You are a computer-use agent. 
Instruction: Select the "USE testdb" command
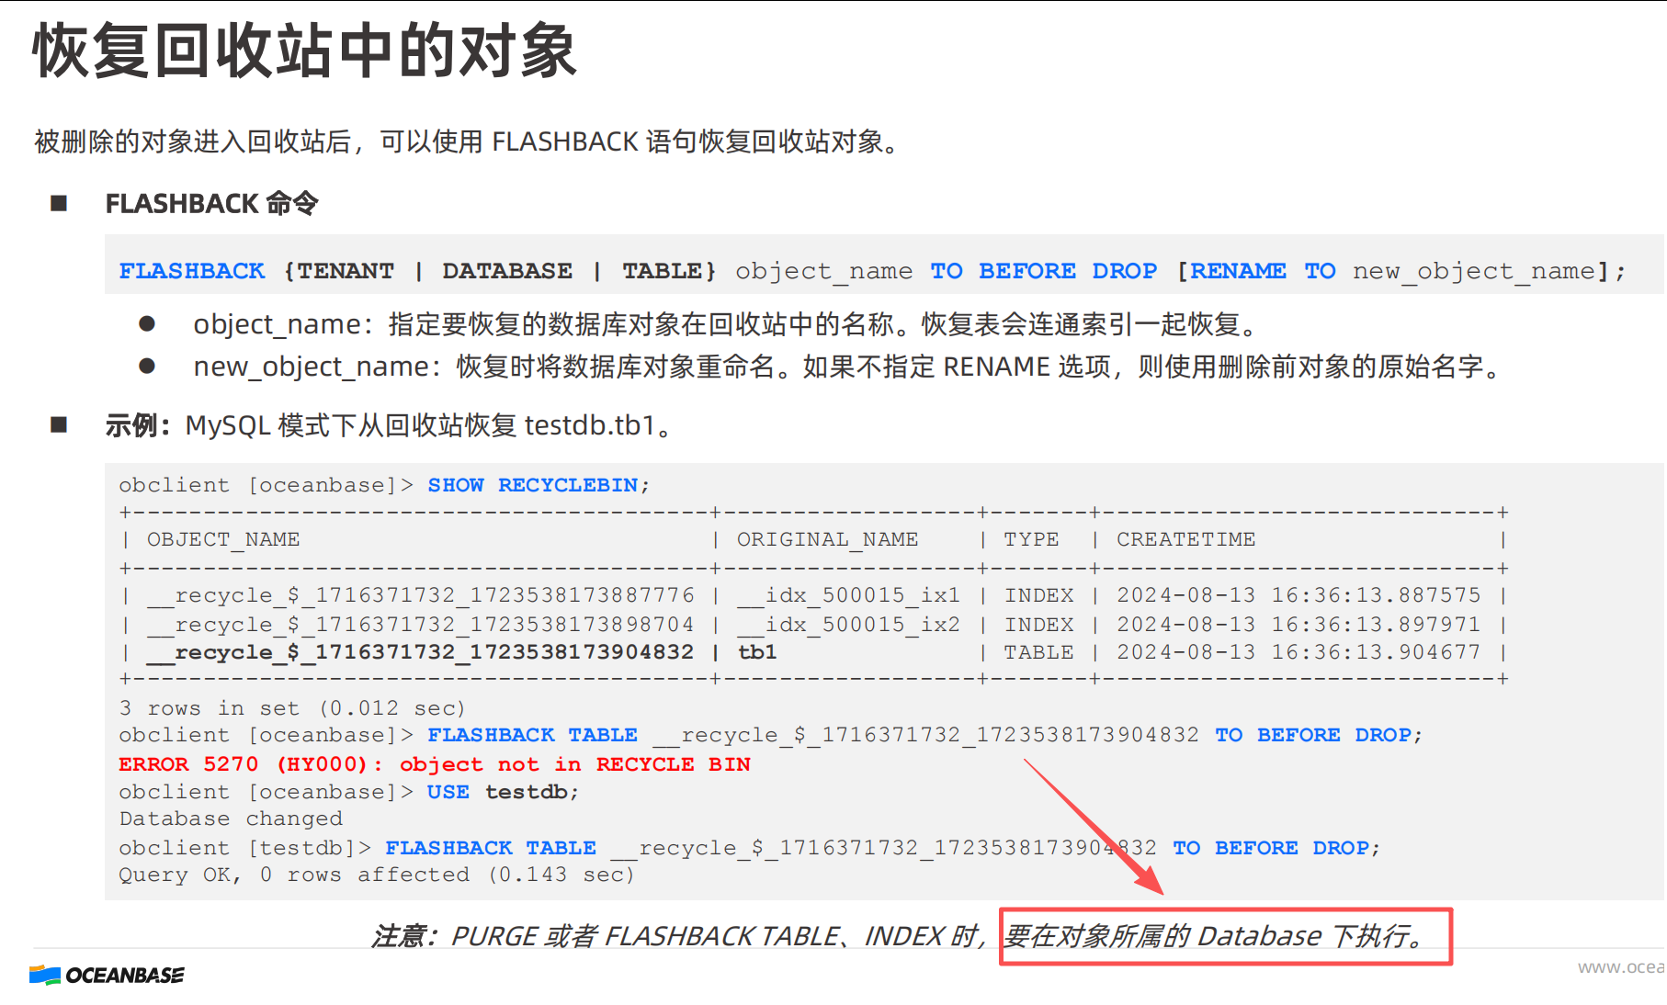502,792
